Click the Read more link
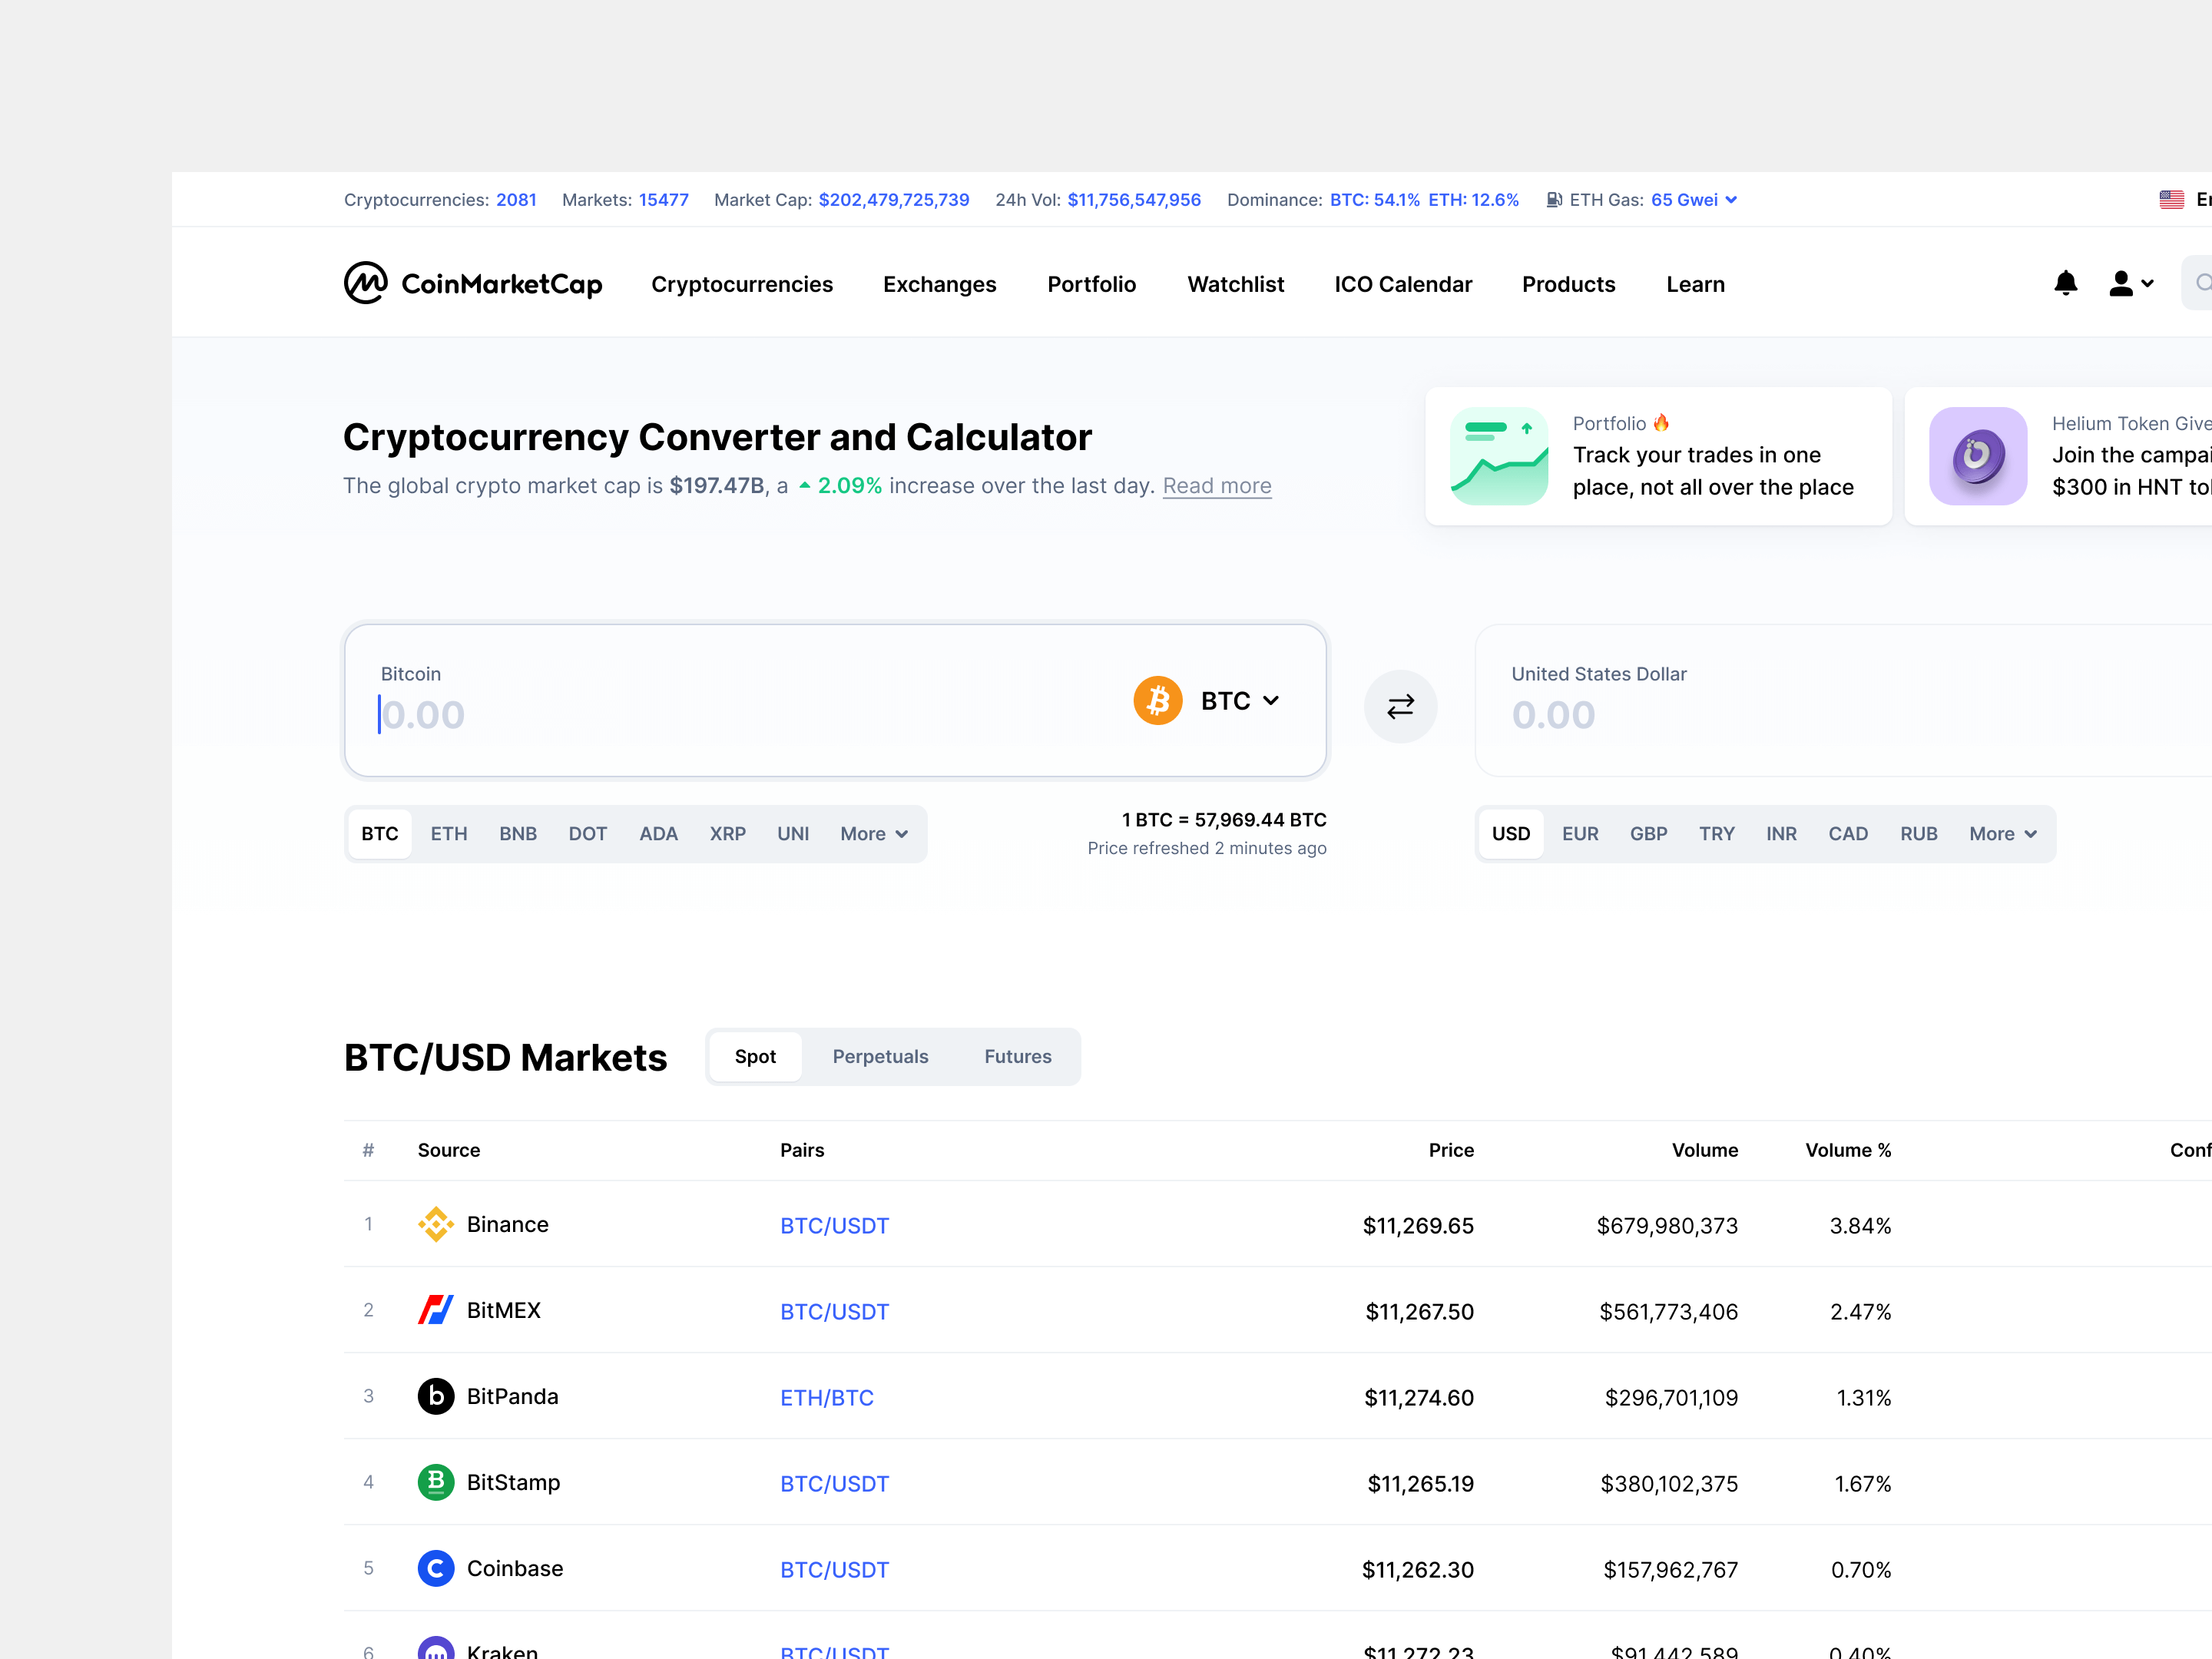Image resolution: width=2212 pixels, height=1659 pixels. pyautogui.click(x=1216, y=485)
